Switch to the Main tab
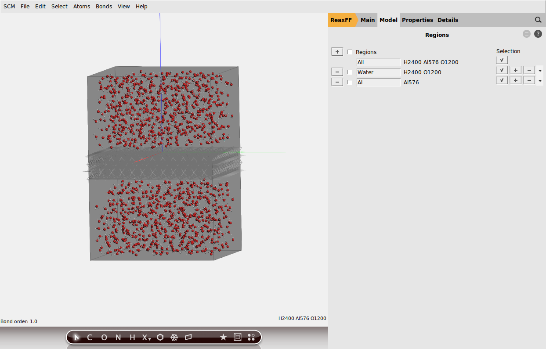 (x=368, y=20)
